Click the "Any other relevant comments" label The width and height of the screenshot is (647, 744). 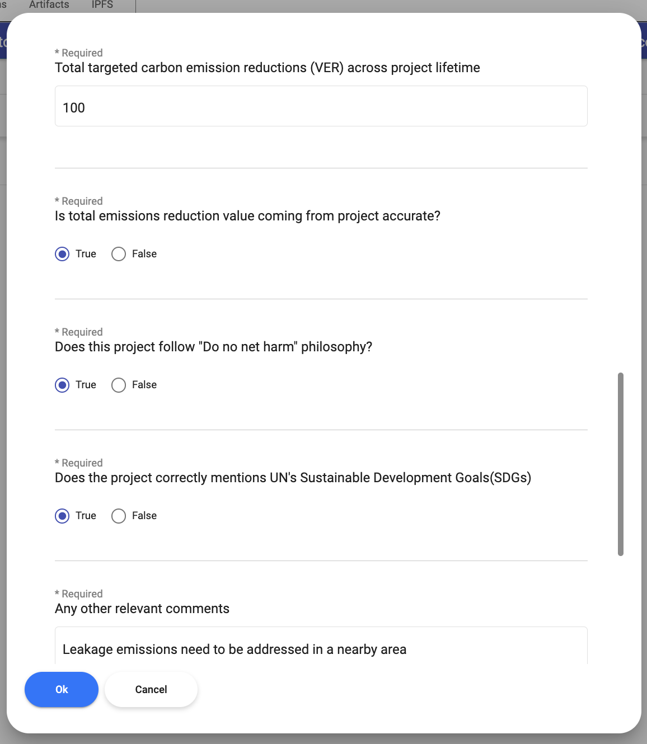tap(142, 609)
